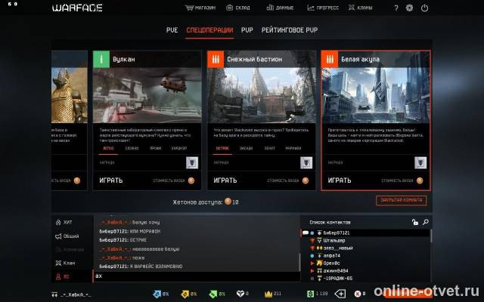Viewport: 484px width, 302px height.
Task: Click the power exit icon
Action: (425, 8)
